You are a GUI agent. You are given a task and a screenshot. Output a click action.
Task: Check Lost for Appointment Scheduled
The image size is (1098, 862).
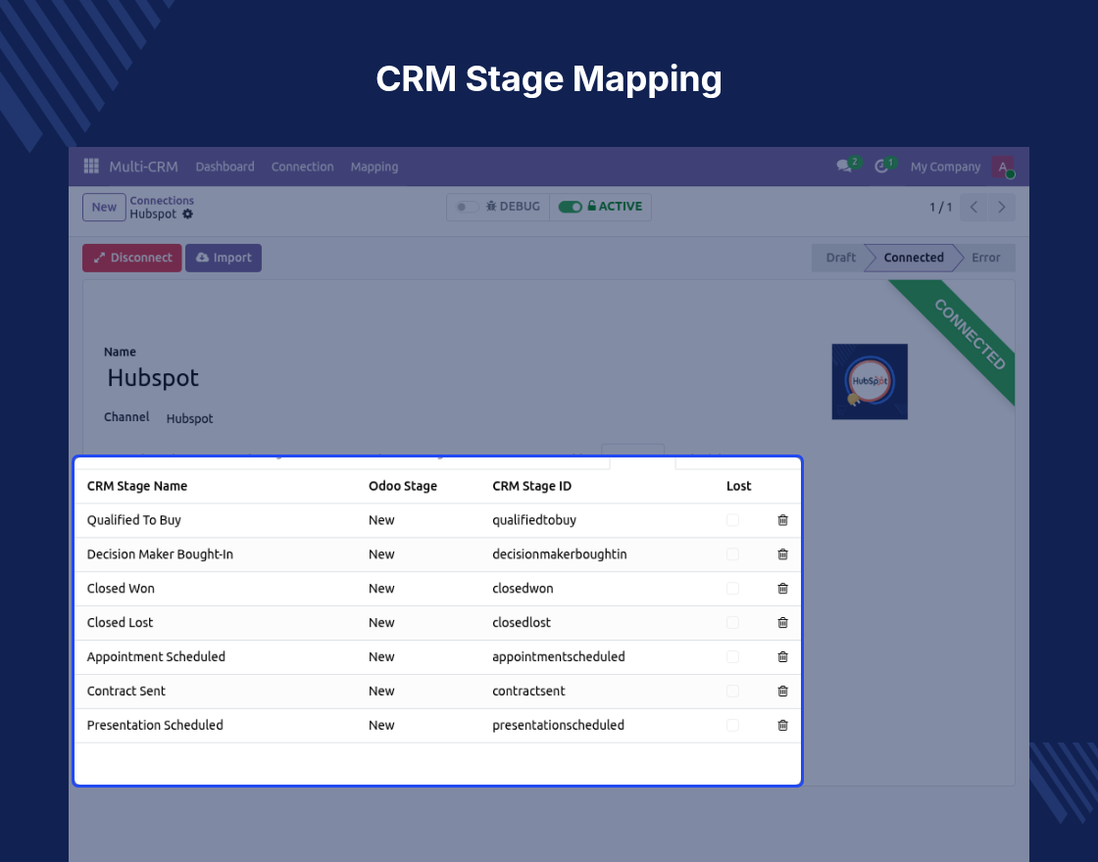(732, 657)
